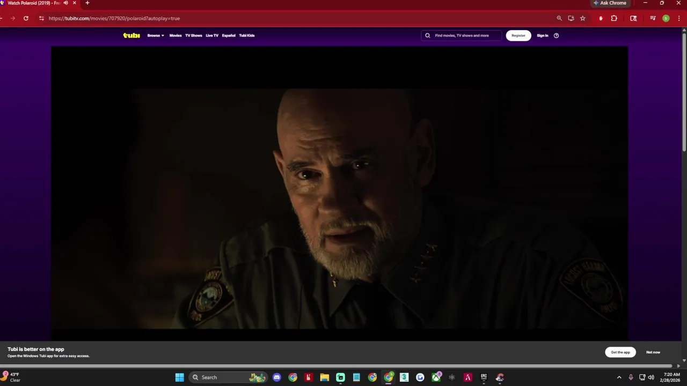Open the media controls music-note icon
This screenshot has width=687, height=386.
pos(653,18)
